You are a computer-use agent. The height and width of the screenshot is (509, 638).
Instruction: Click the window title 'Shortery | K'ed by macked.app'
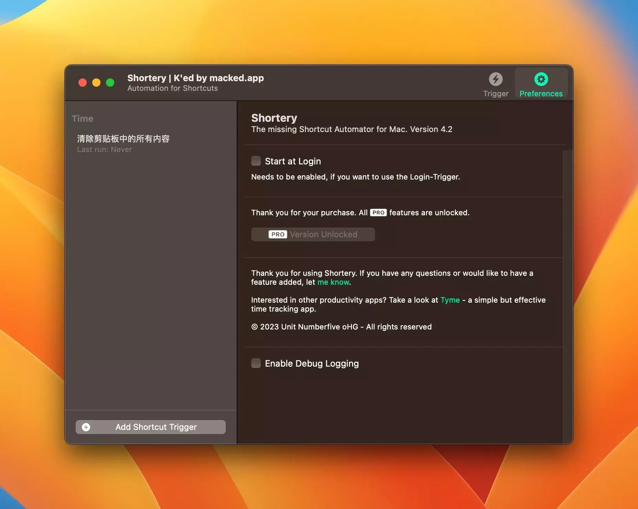(195, 78)
